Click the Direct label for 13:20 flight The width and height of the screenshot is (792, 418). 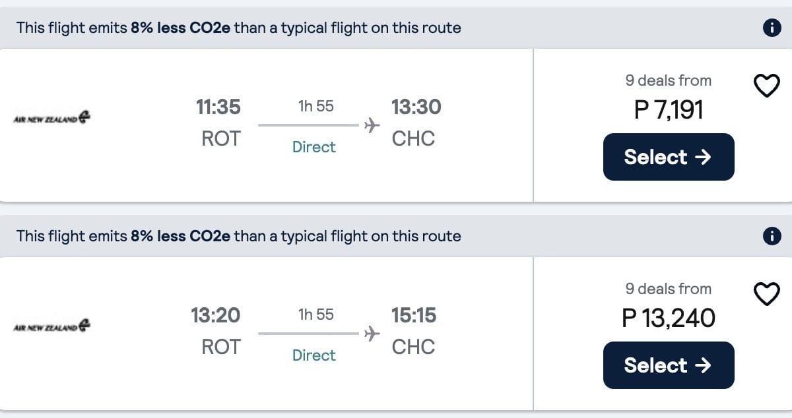(x=314, y=355)
